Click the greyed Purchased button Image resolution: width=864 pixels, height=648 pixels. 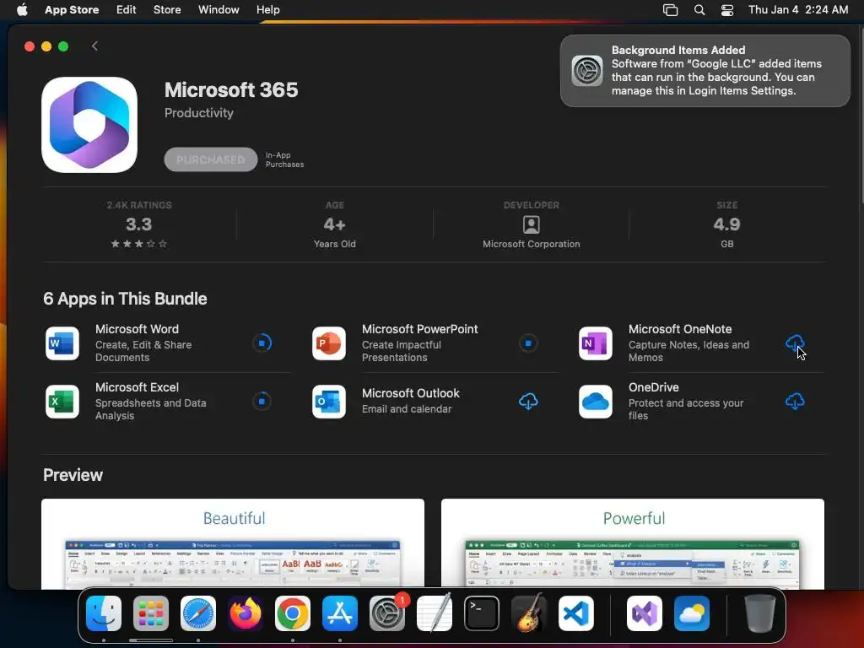(x=210, y=159)
